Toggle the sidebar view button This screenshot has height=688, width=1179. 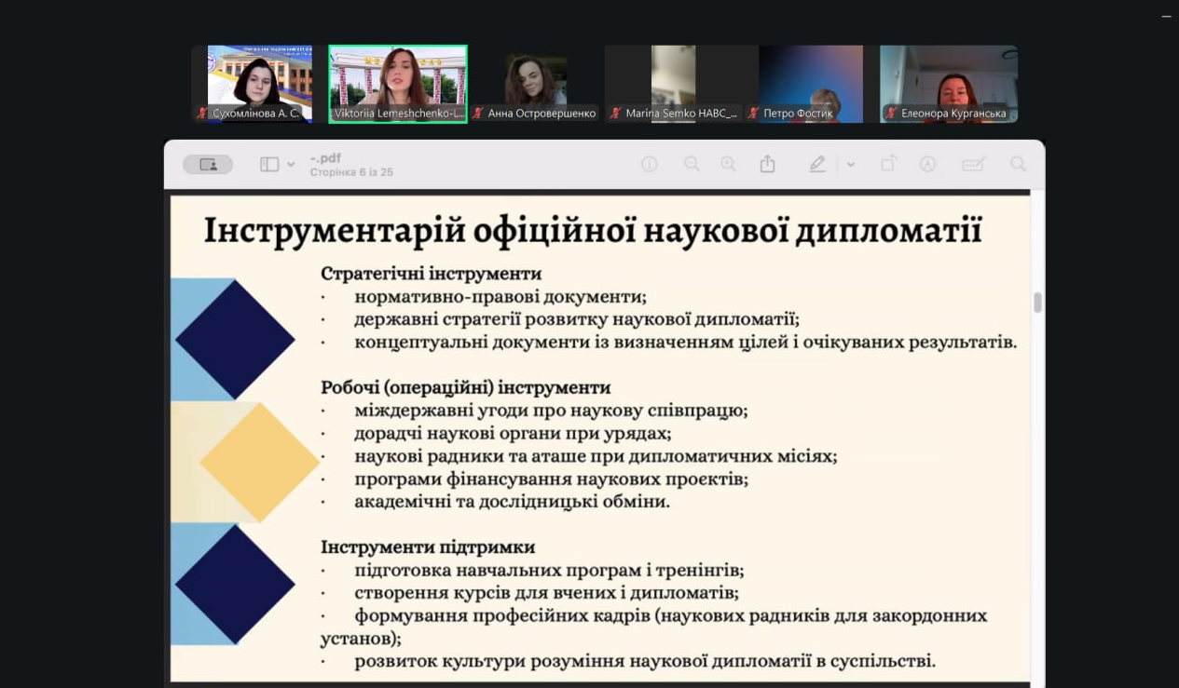269,165
